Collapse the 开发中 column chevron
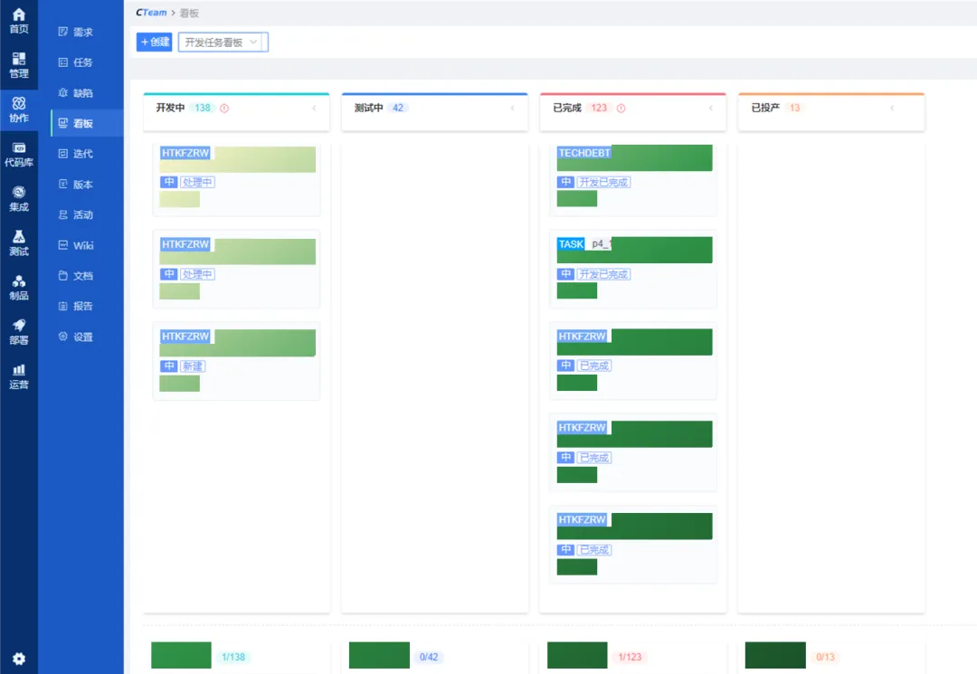The image size is (977, 674). tap(314, 109)
